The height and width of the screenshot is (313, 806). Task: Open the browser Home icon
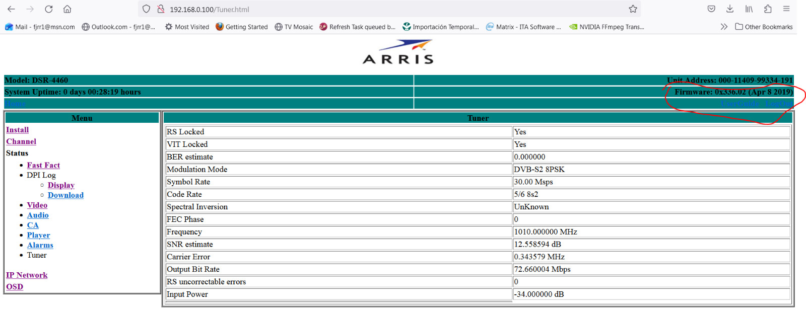click(x=67, y=9)
